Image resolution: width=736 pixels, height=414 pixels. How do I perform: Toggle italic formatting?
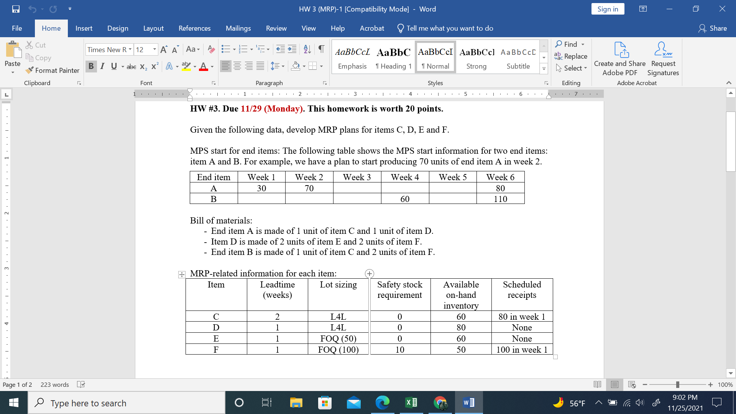point(102,66)
